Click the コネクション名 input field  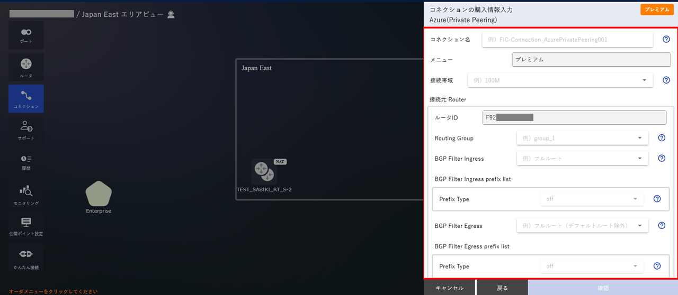(x=567, y=39)
